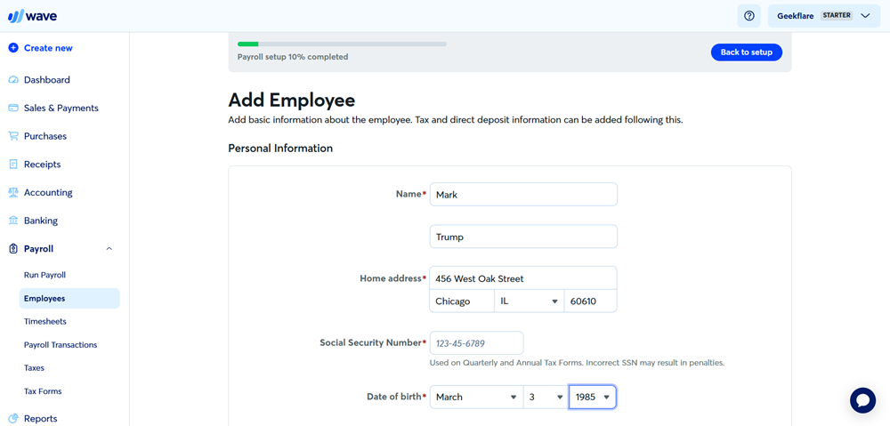The width and height of the screenshot is (890, 426).
Task: Click the Add Employee heading
Action: coord(292,100)
